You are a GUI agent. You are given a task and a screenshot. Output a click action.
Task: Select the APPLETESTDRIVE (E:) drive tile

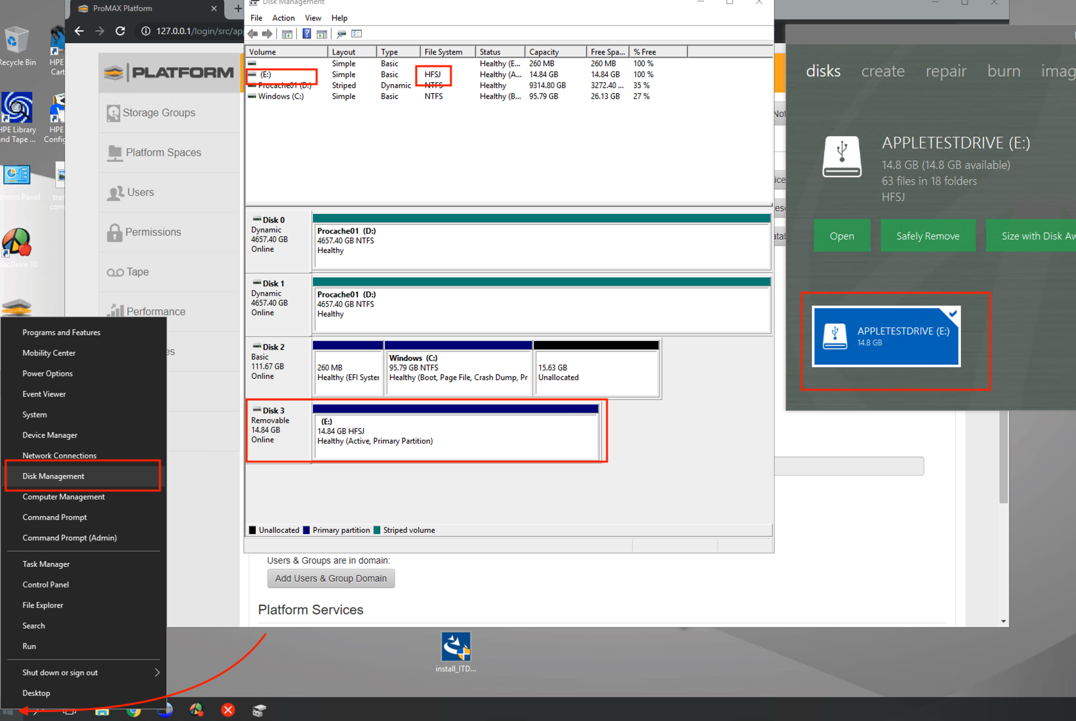886,336
